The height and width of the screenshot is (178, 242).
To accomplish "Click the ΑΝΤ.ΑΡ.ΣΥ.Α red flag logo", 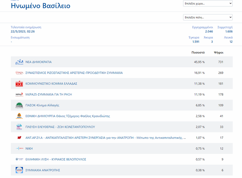I will coord(19,138).
